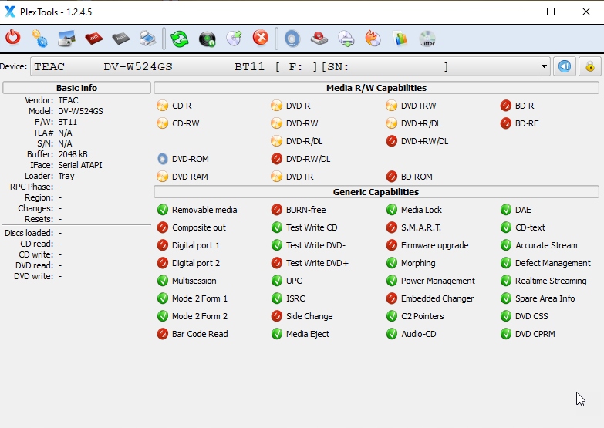Click the disc with download arrow icon
Viewport: 604px width, 428px height.
tap(346, 39)
